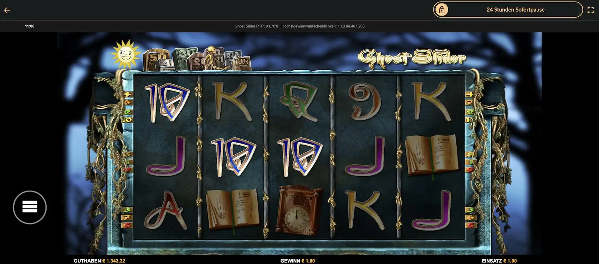Viewport: 599px width, 264px height.
Task: Select payline marker 6 on left side
Action: 128,103
